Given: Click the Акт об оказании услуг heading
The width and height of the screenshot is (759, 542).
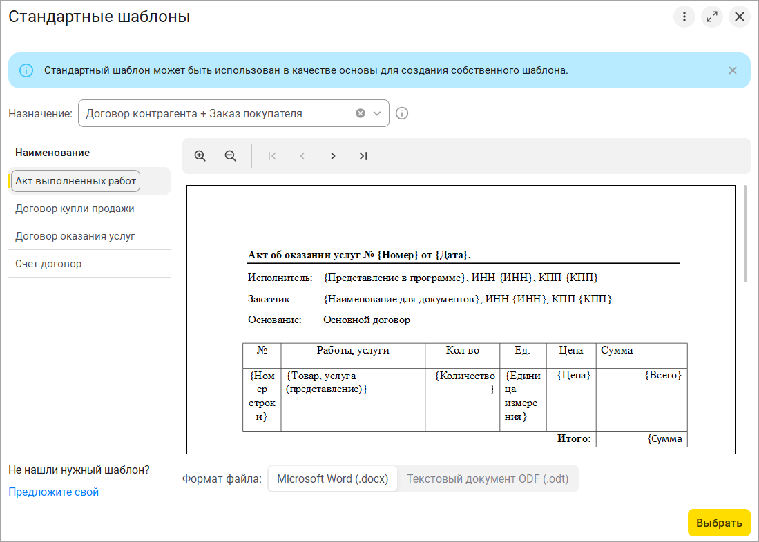Looking at the screenshot, I should click(359, 255).
